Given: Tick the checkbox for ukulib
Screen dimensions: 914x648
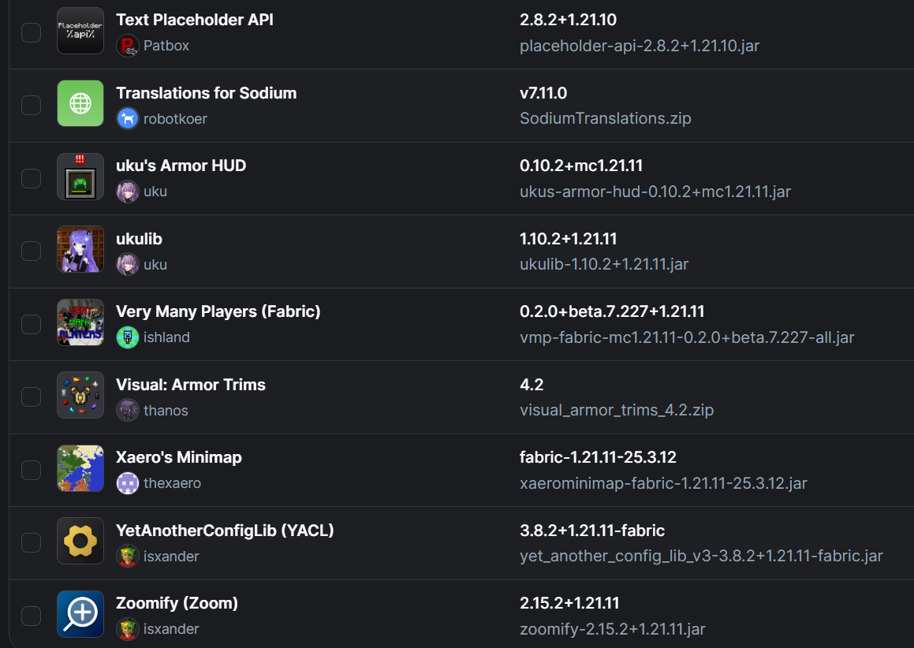Looking at the screenshot, I should (x=31, y=251).
